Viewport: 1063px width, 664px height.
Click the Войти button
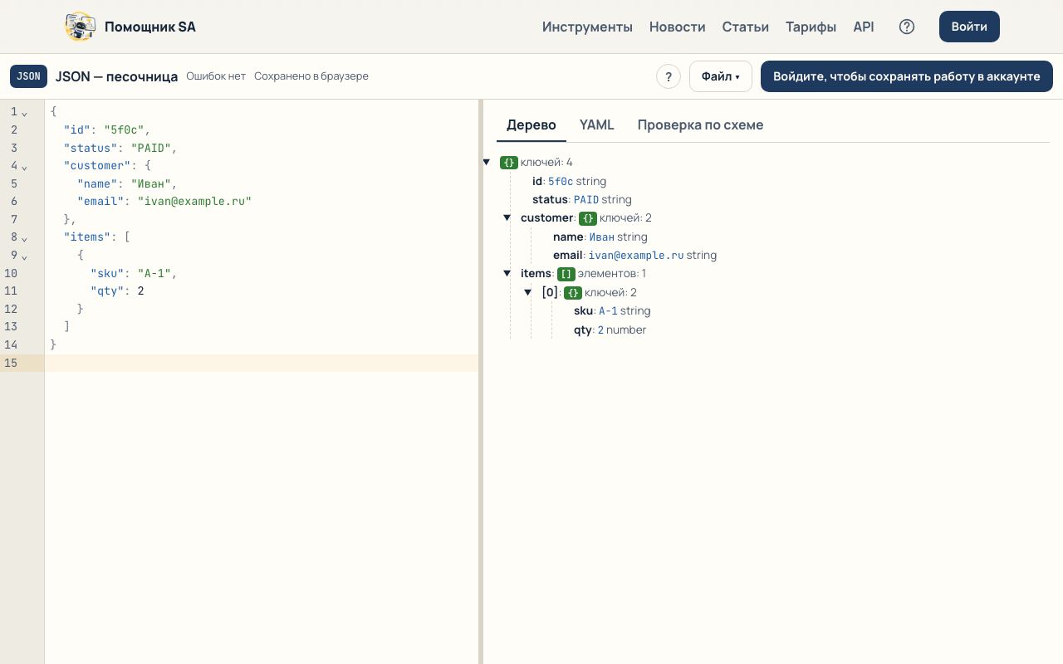coord(969,27)
